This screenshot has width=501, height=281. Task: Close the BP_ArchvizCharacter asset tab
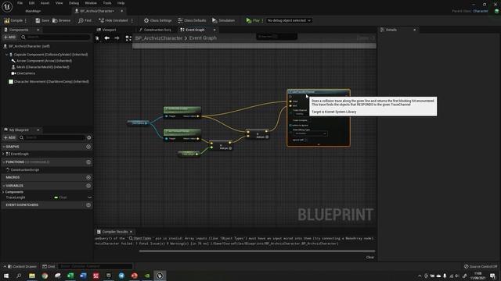pos(122,11)
